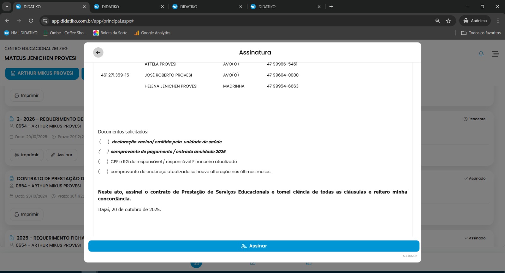Screen dimensions: 505x273
Task: Click the blue Assinar button in the dialog
Action: click(254, 246)
